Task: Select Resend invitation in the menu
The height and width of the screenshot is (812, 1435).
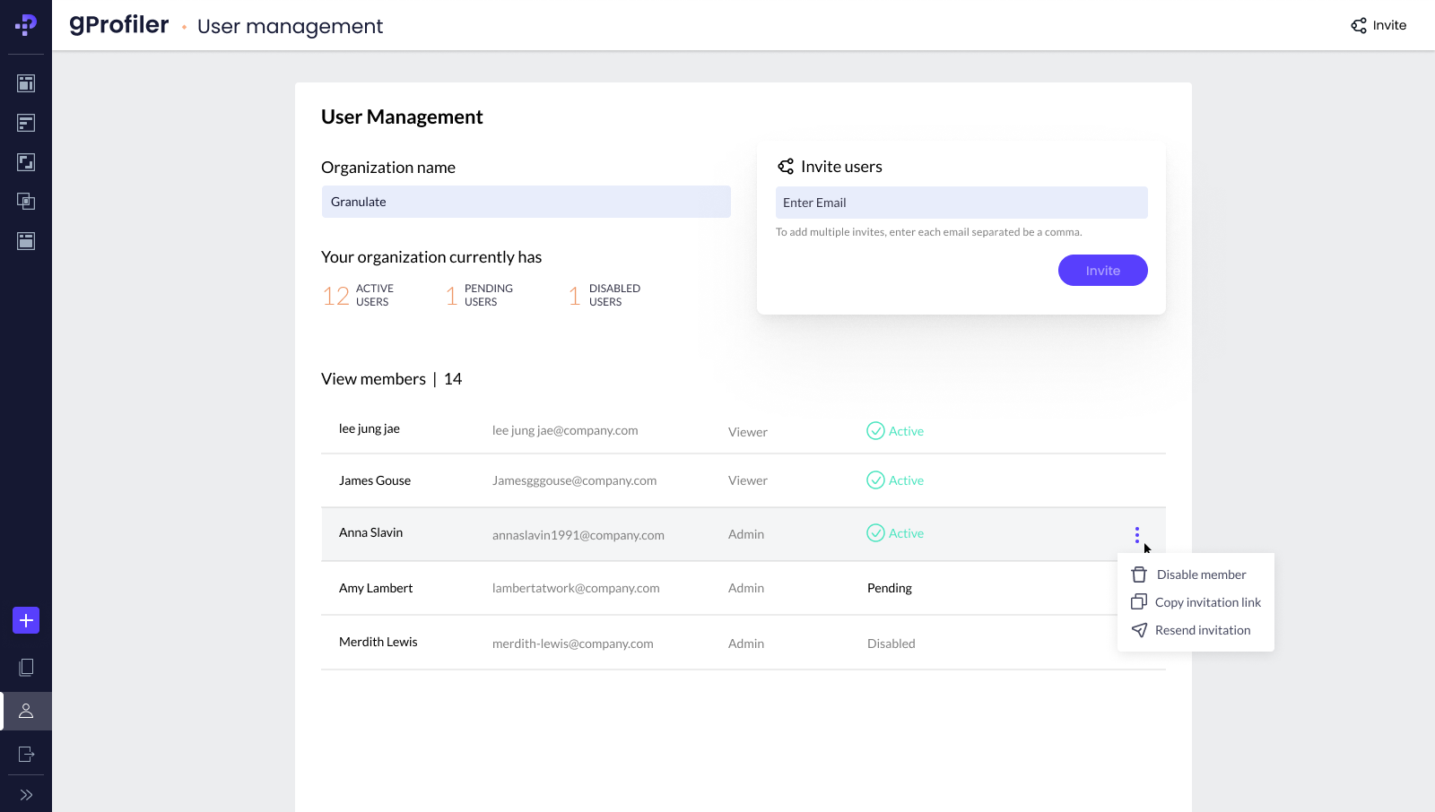Action: click(1202, 630)
